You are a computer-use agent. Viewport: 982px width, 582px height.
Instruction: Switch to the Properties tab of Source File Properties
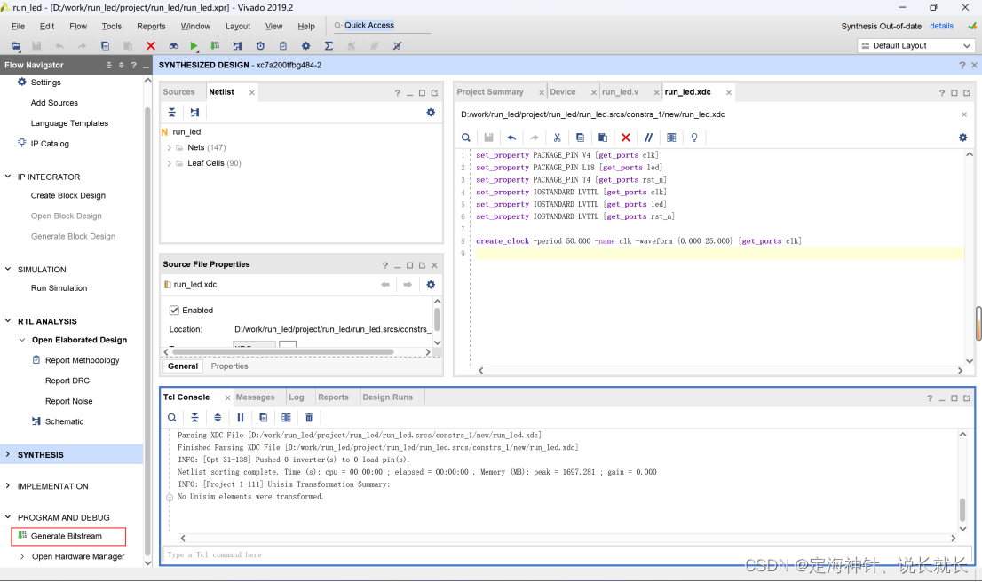(229, 366)
